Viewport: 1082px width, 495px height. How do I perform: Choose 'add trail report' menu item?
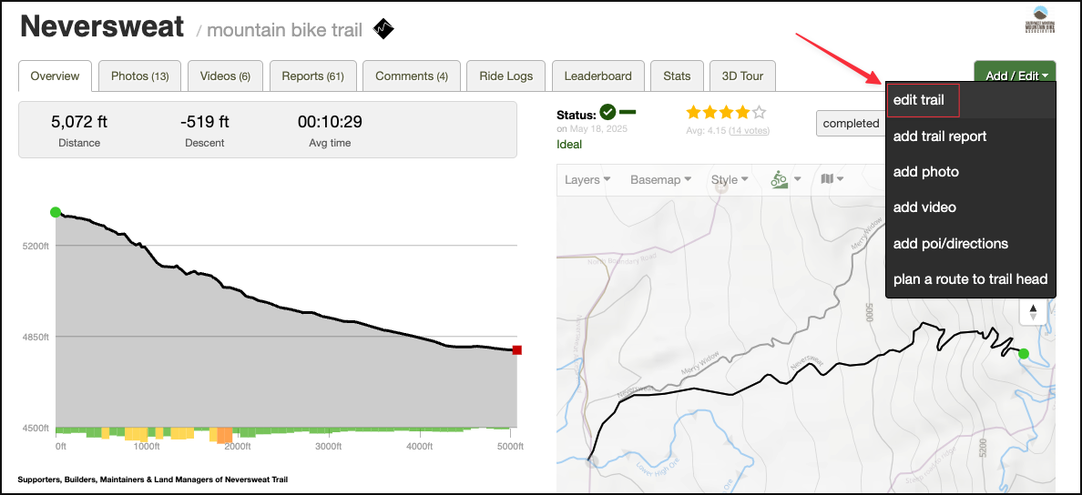click(940, 136)
